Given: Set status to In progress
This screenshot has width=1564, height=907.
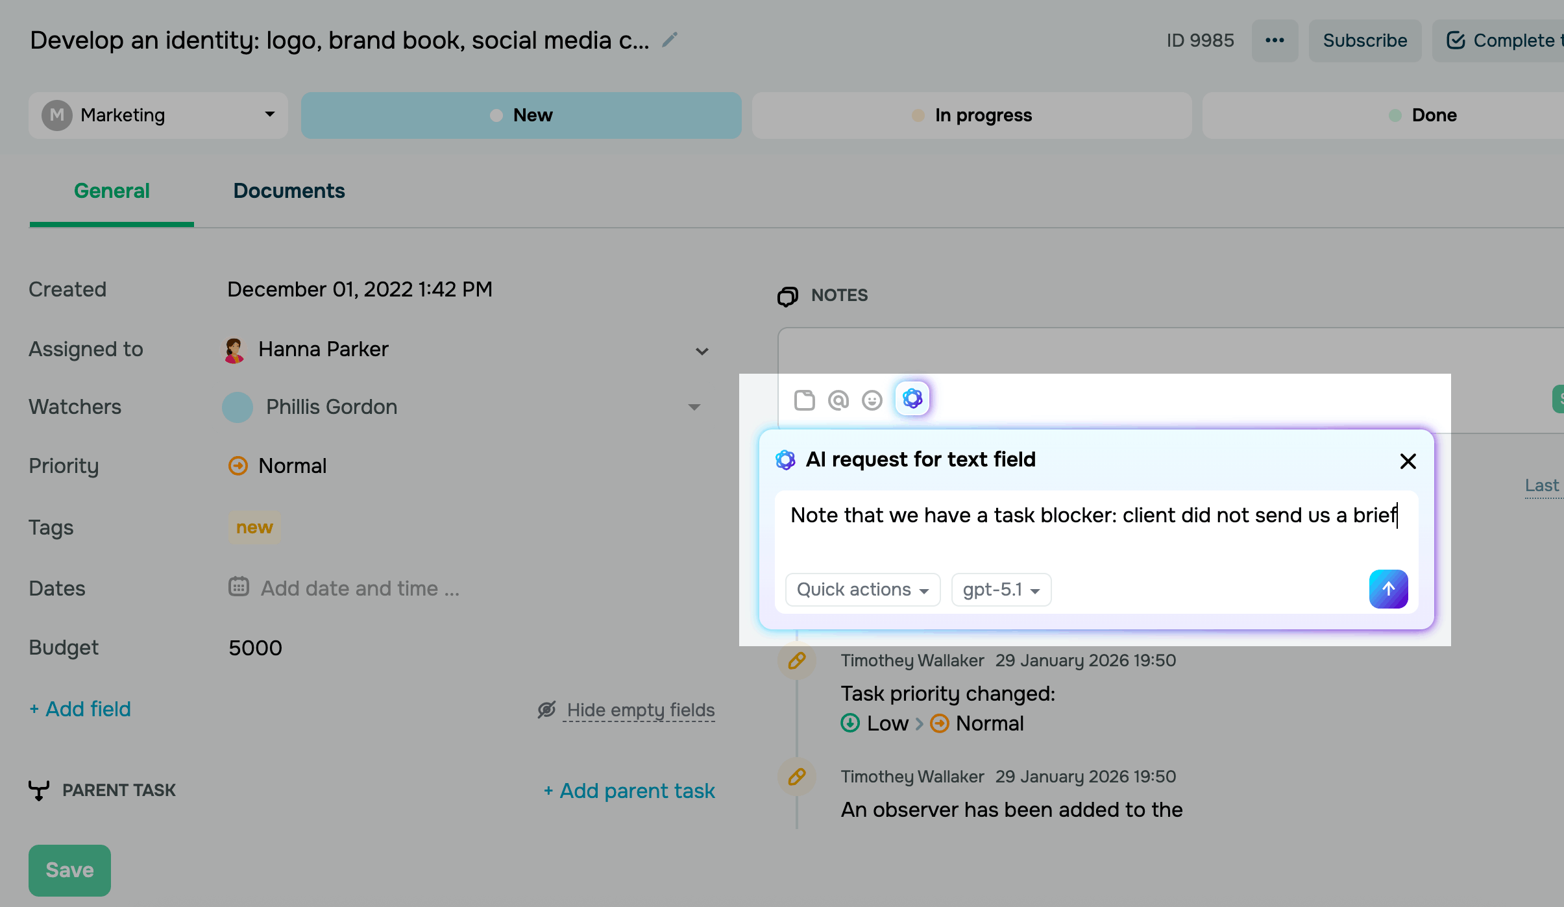Looking at the screenshot, I should (x=971, y=115).
